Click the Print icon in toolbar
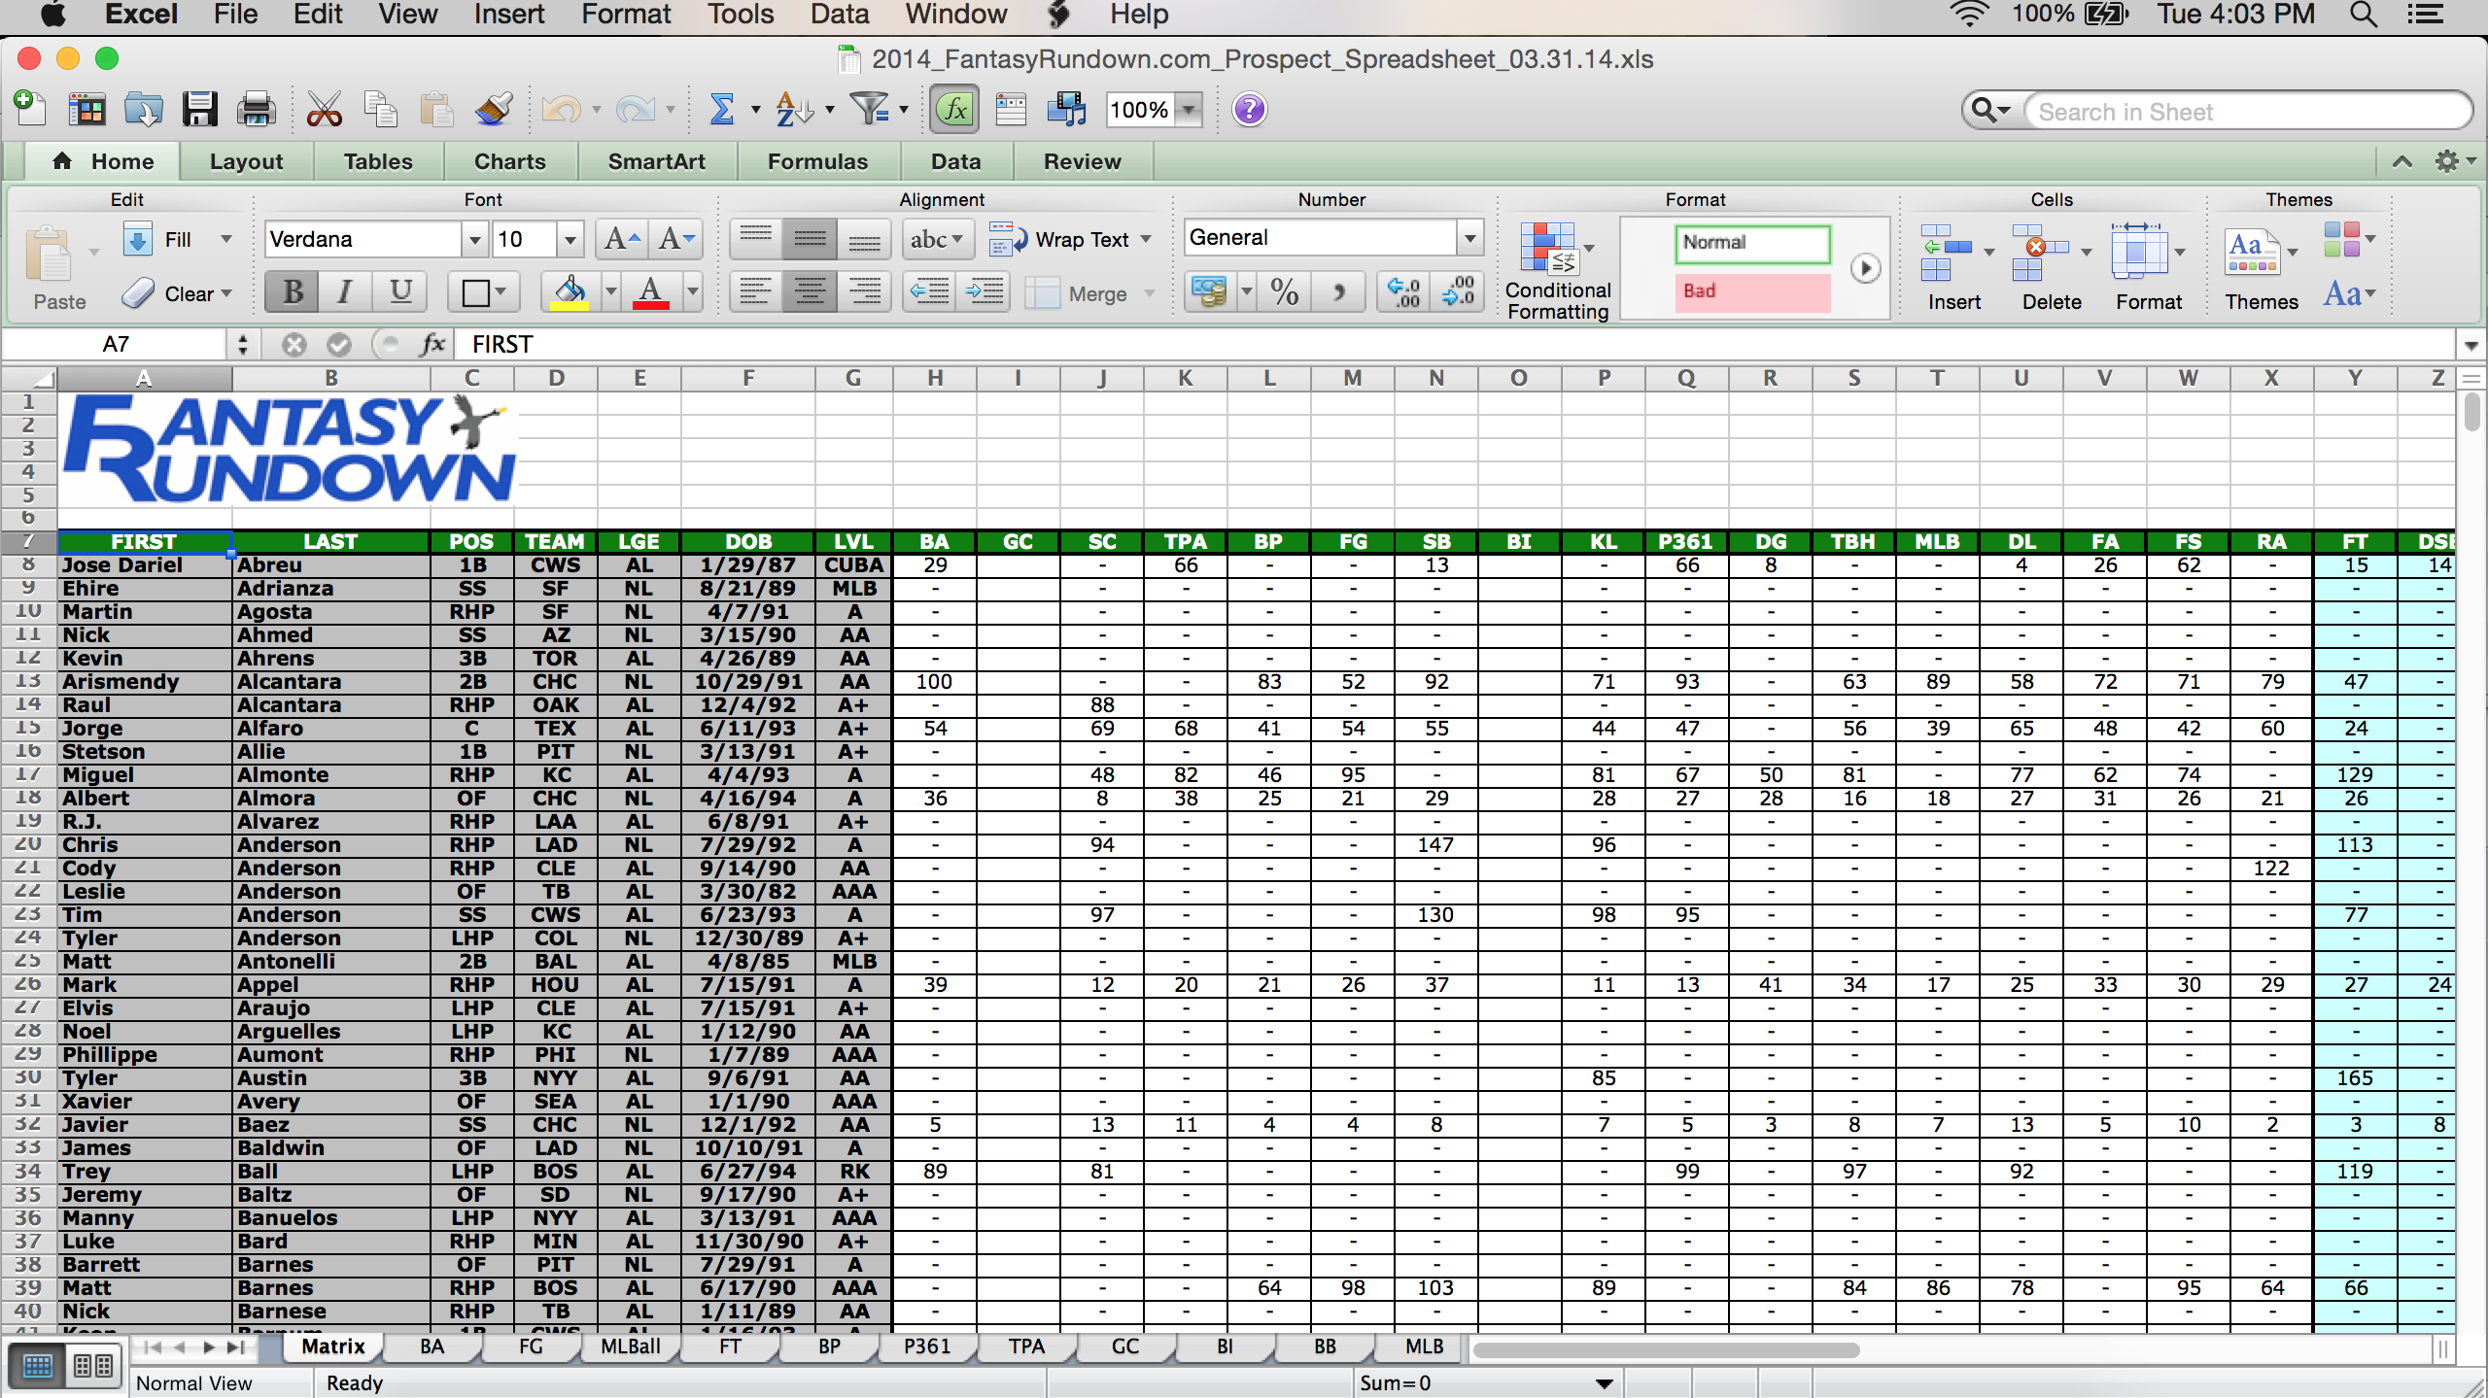 (257, 109)
